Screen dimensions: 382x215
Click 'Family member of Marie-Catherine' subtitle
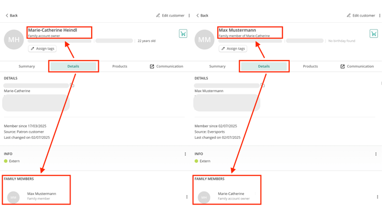tap(244, 36)
